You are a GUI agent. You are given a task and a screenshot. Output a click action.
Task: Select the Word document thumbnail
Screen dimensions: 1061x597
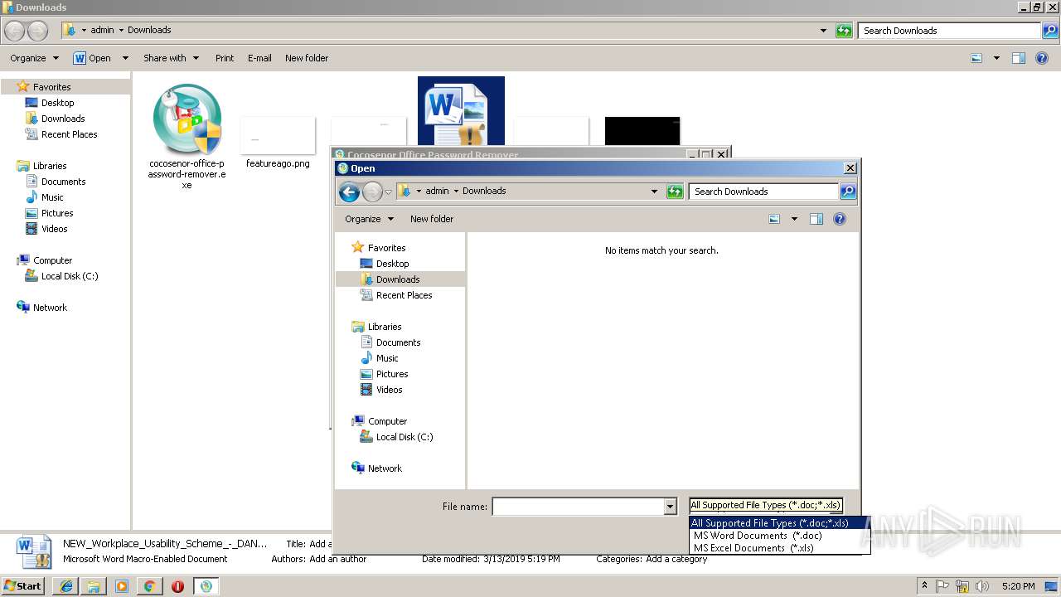pos(461,112)
